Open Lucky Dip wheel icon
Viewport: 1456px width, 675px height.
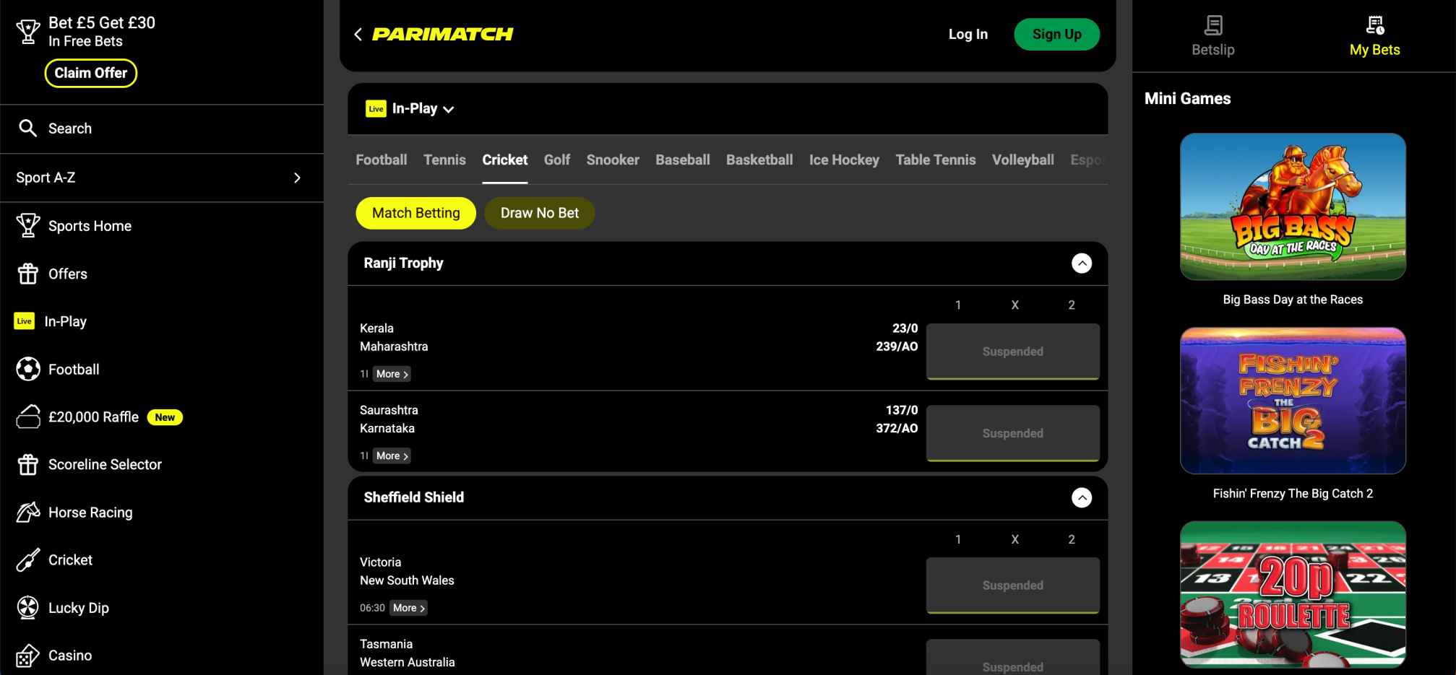[27, 607]
